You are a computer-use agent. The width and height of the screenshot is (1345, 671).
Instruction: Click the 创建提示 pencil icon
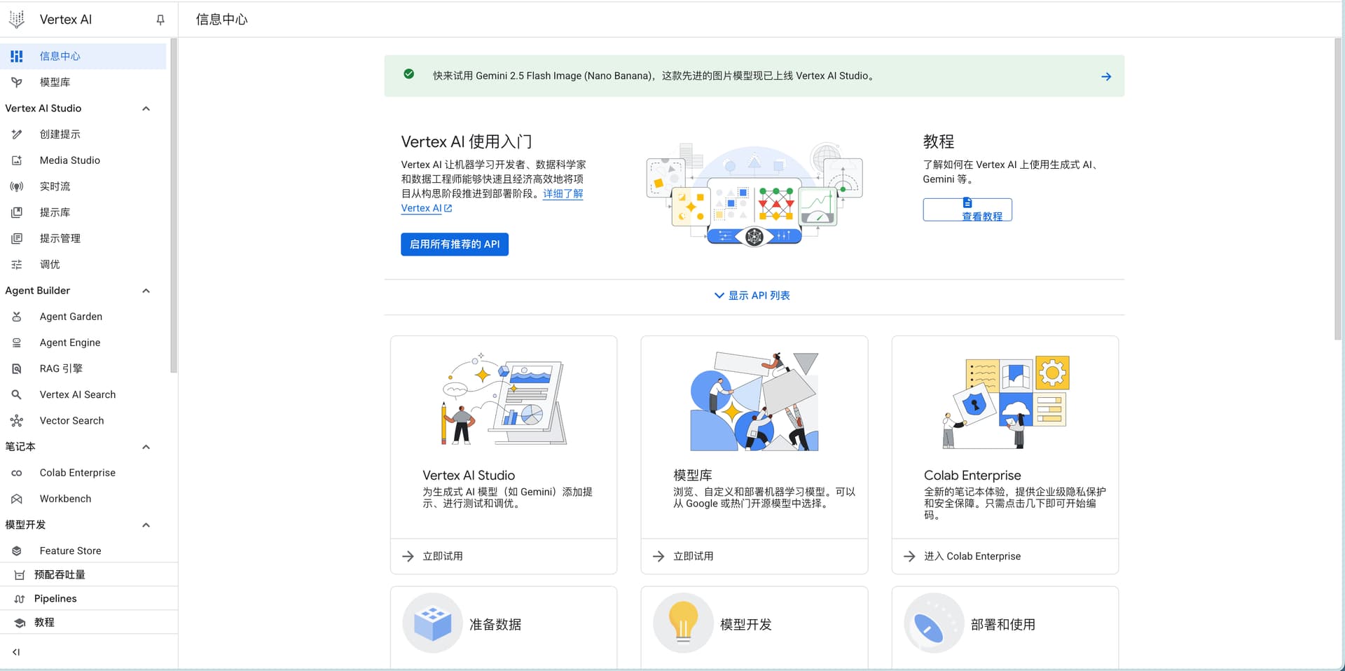tap(17, 134)
